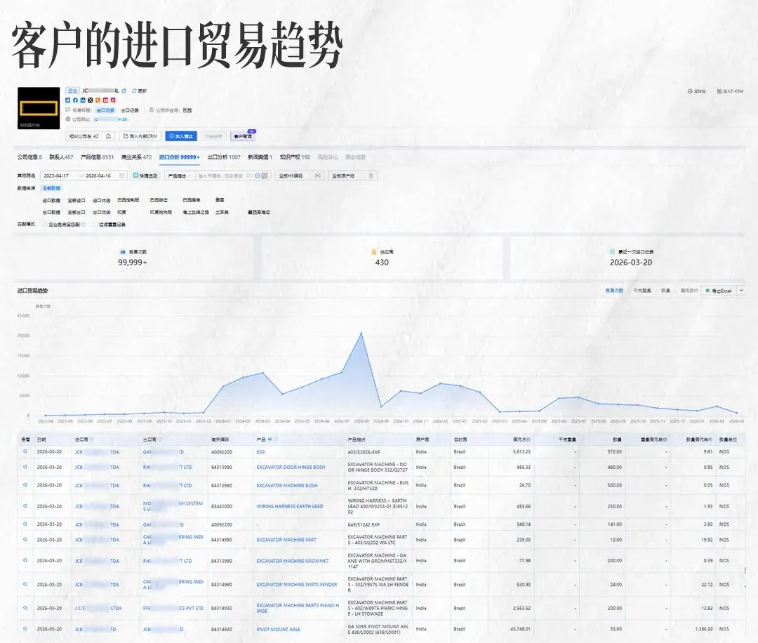Open the 联系人 487 tab
The image size is (758, 643).
coord(61,157)
